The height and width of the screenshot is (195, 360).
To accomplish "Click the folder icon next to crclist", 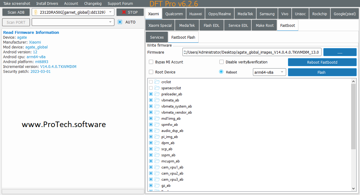I will pyautogui.click(x=157, y=82).
